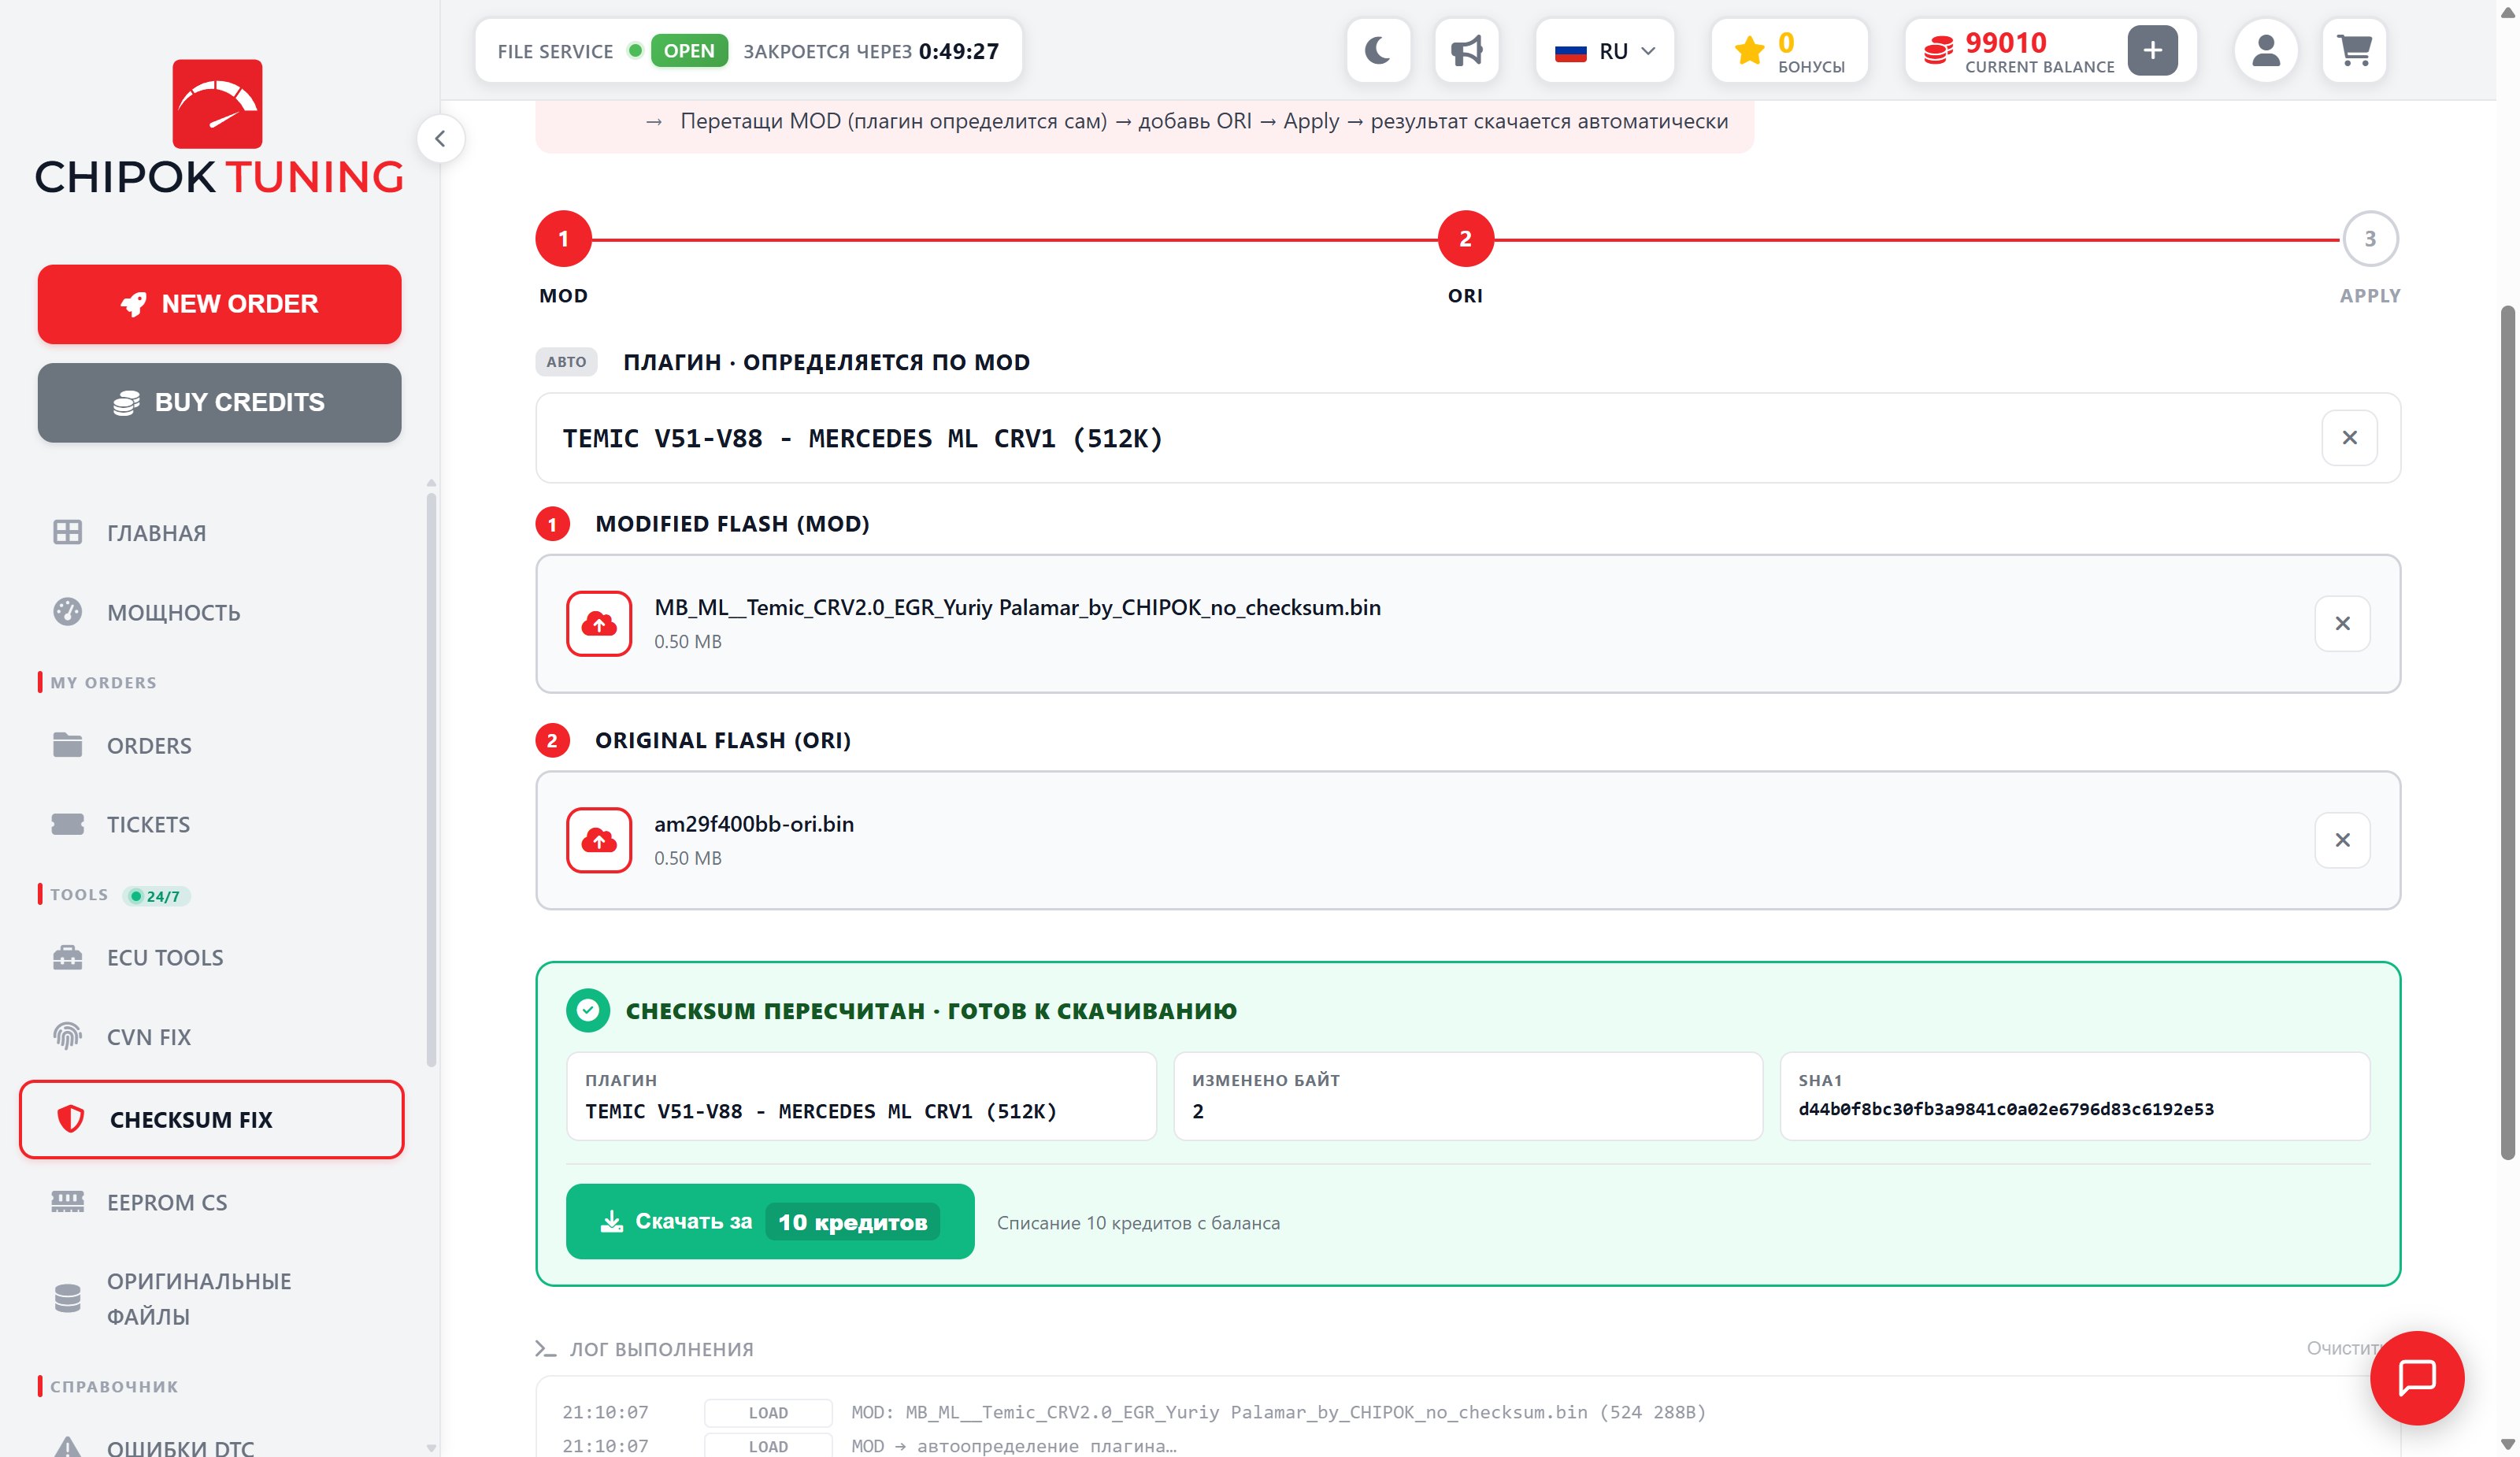This screenshot has width=2520, height=1457.
Task: Open the live chat bubble
Action: tap(2417, 1378)
